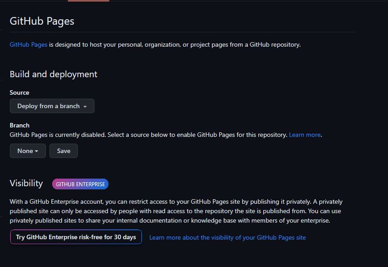Open the blue GitHub Pages link
This screenshot has height=267, width=388.
click(28, 44)
